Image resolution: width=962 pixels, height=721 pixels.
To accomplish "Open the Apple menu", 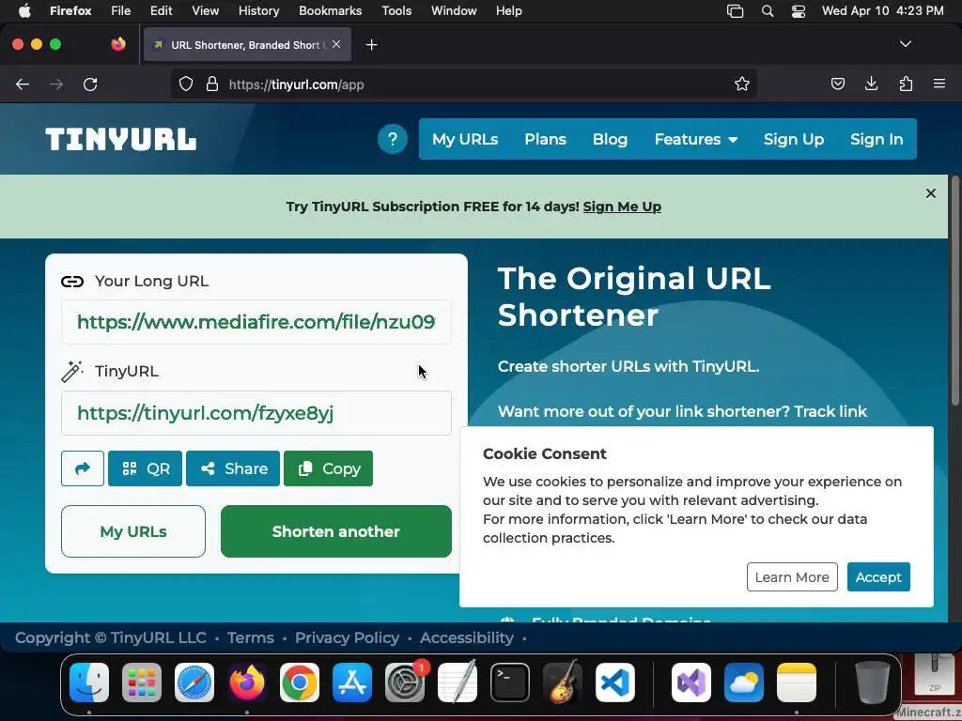I will click(x=24, y=11).
